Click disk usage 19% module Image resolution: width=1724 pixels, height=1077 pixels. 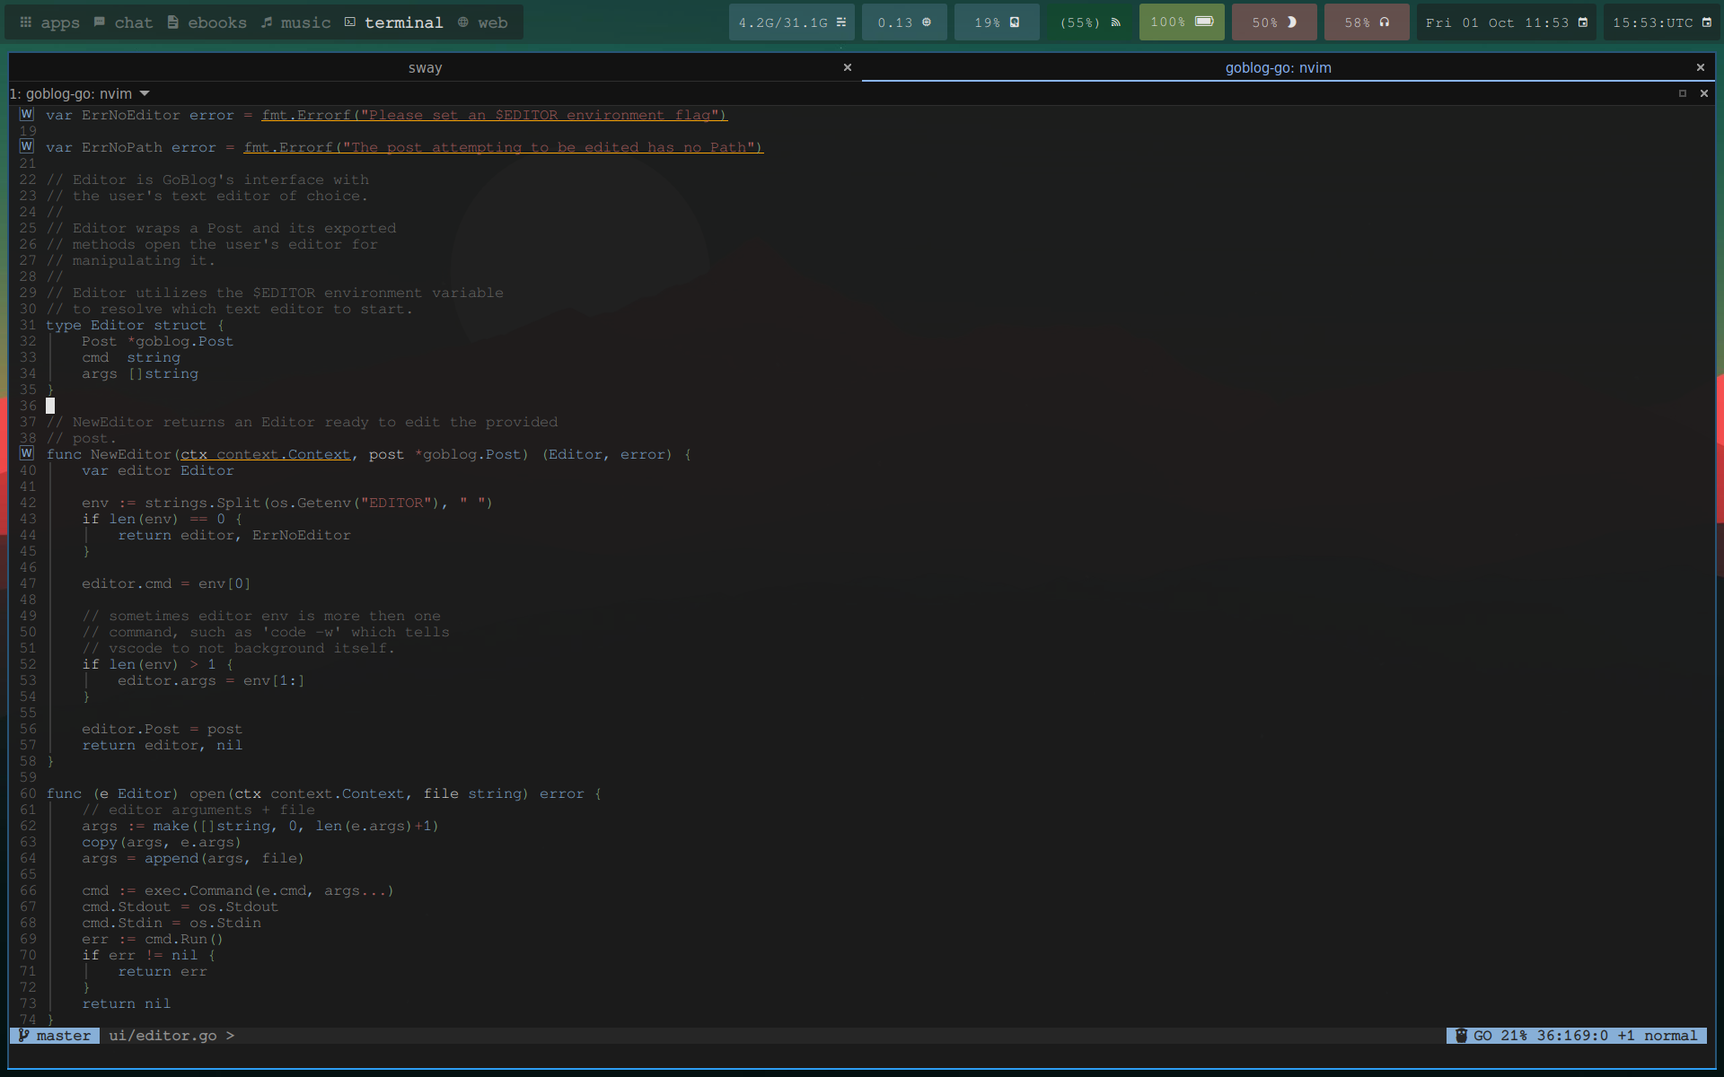(997, 22)
